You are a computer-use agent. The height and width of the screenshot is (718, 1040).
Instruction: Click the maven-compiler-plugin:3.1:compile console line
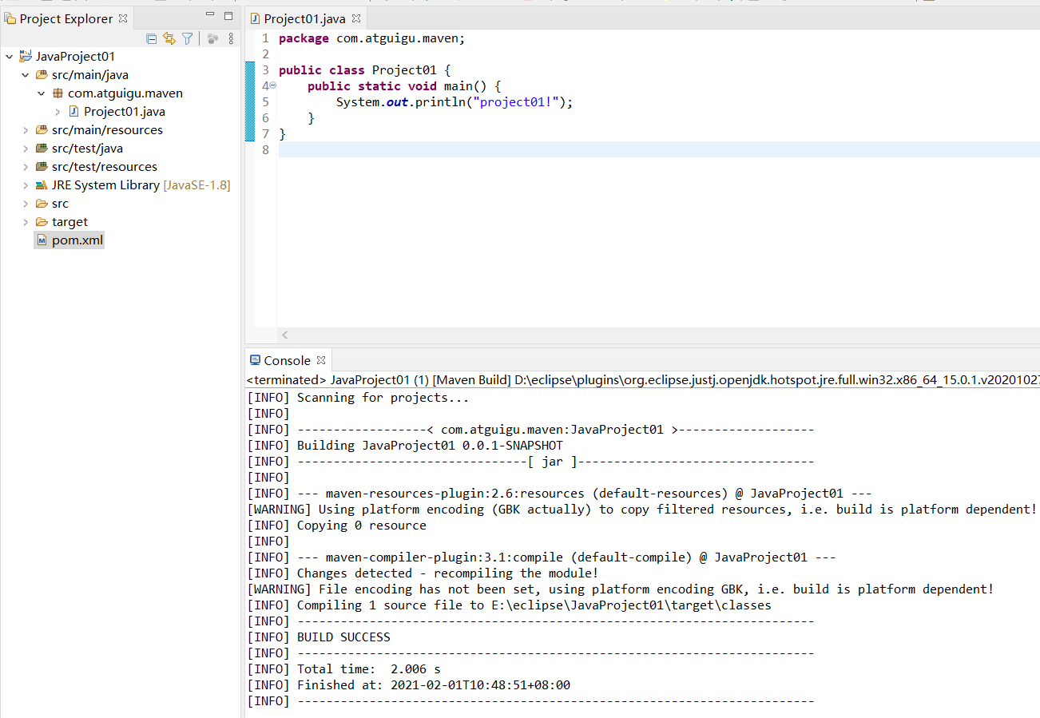point(542,557)
